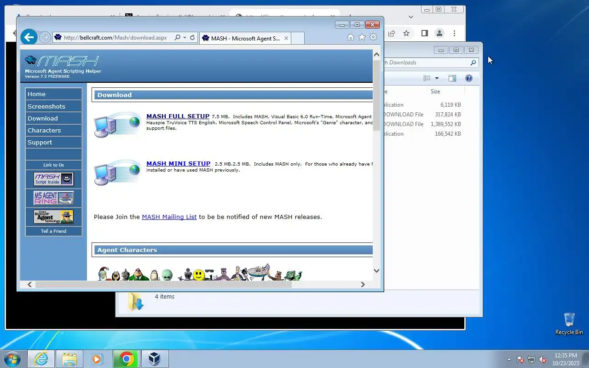The height and width of the screenshot is (368, 589).
Task: Click the computer icon beside MASH MINI SETUP
Action: [x=117, y=172]
